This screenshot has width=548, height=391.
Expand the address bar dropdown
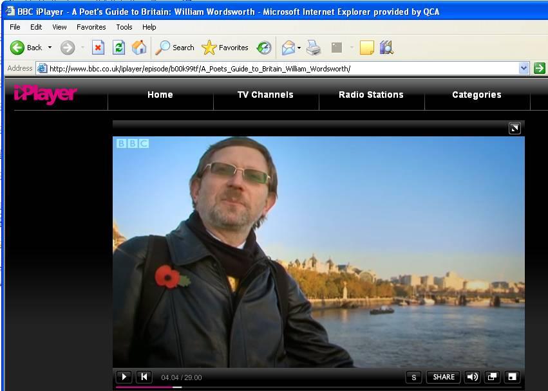click(524, 68)
